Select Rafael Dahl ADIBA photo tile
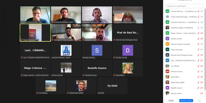This screenshot has height=103, width=206. [81, 86]
